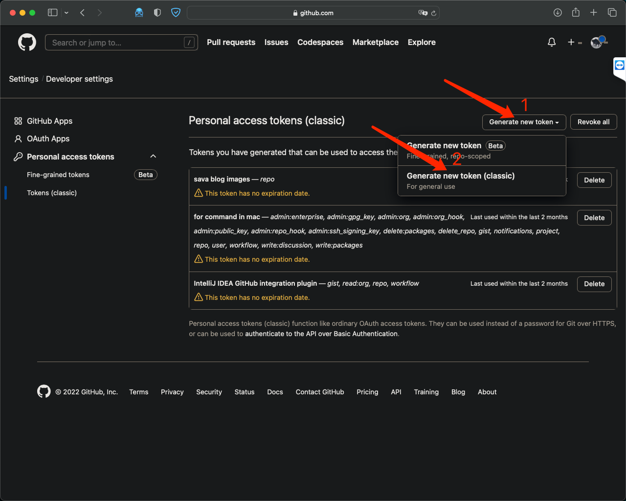Click Safari's back navigation arrow
Image resolution: width=626 pixels, height=501 pixels.
coord(82,13)
